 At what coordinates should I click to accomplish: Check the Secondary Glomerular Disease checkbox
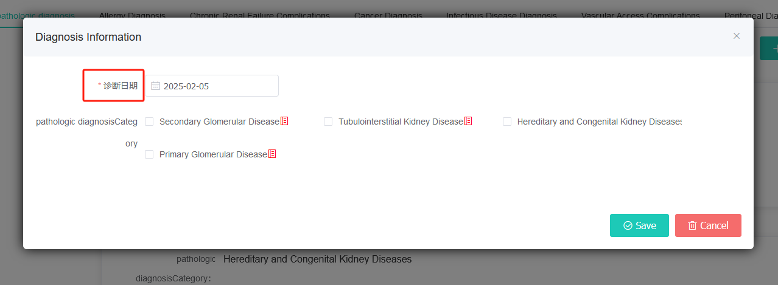point(149,122)
